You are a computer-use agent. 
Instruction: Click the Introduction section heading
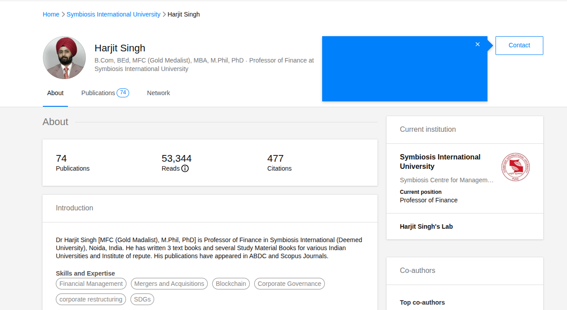pos(75,208)
